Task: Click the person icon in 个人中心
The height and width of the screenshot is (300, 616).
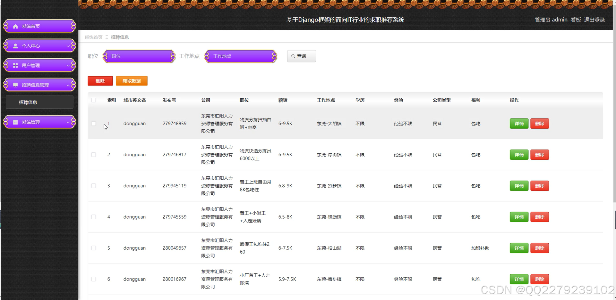Action: point(15,46)
